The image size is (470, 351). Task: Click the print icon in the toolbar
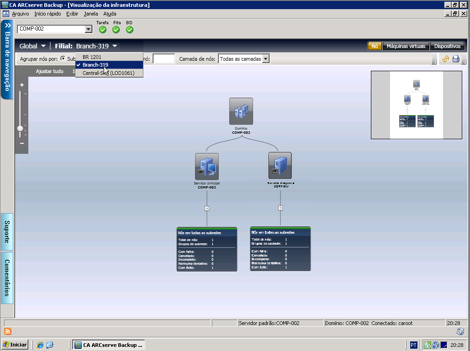tap(456, 59)
